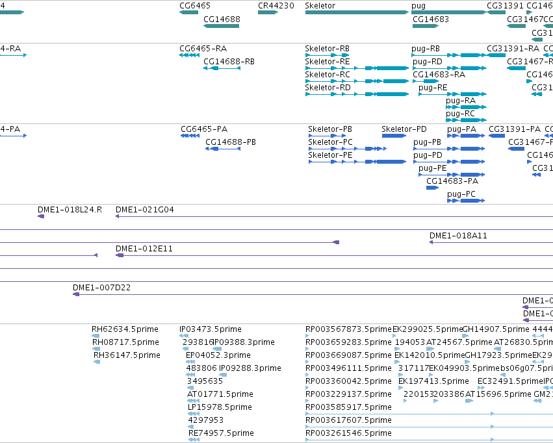Click transcript pug-RA

[x=466, y=107]
